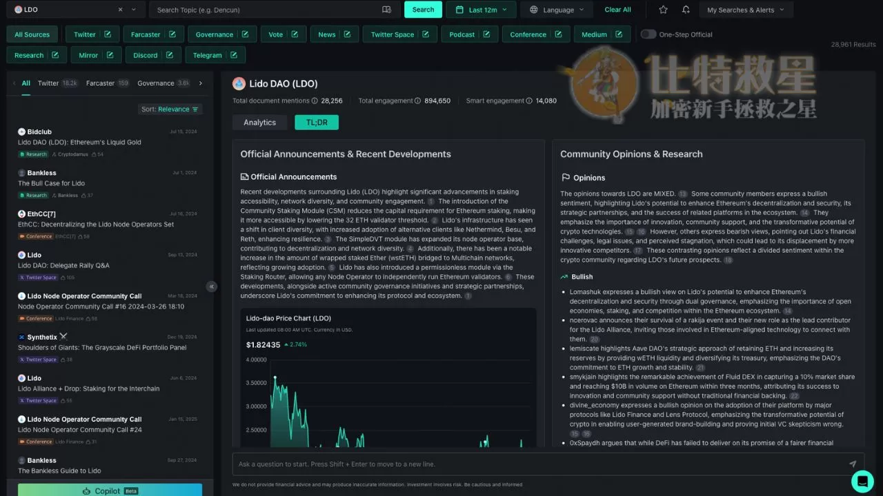Edit the Governance source filter icon
The width and height of the screenshot is (883, 496).
pyautogui.click(x=245, y=34)
